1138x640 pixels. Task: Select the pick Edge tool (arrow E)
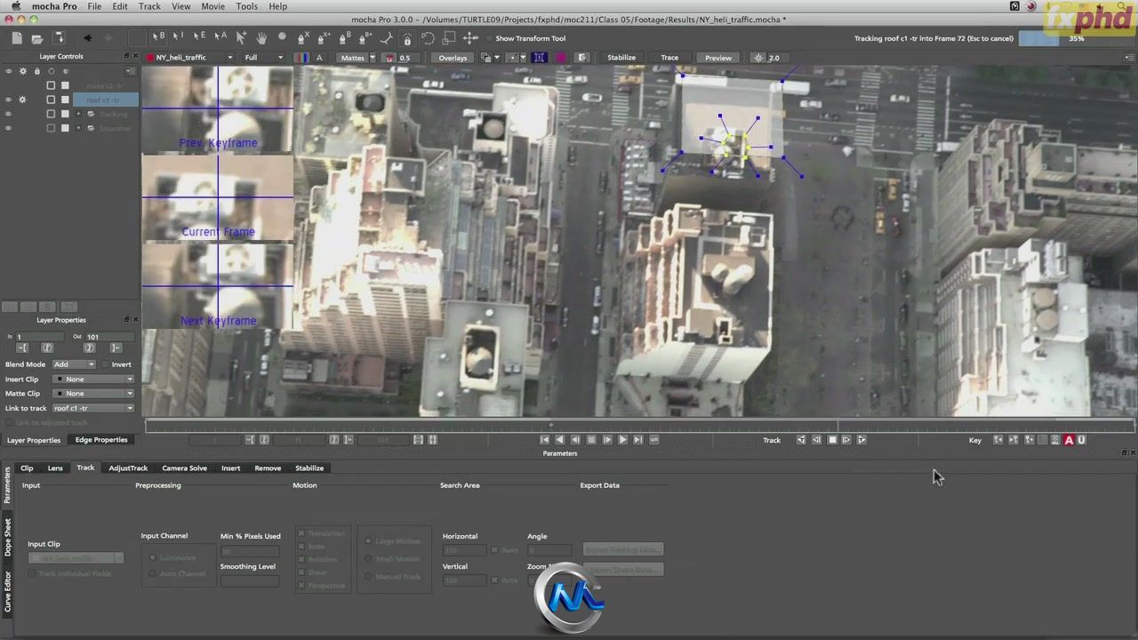199,37
